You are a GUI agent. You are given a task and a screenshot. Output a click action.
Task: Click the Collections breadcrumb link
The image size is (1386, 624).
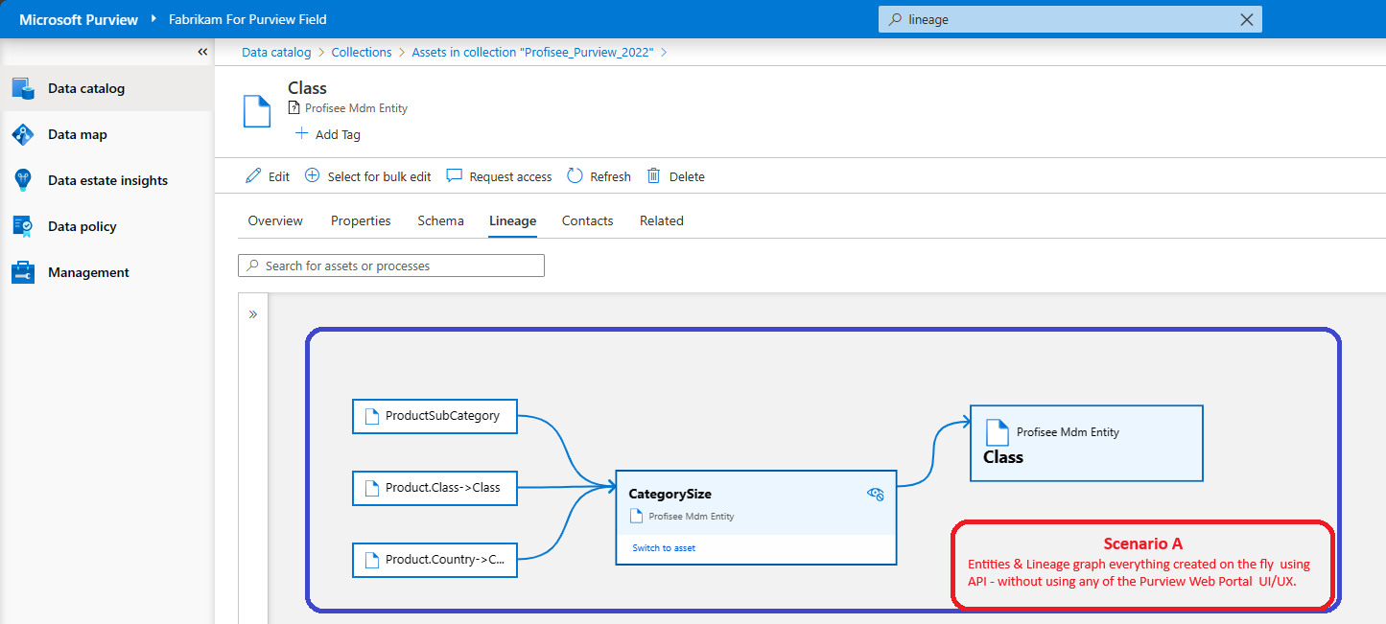click(362, 52)
